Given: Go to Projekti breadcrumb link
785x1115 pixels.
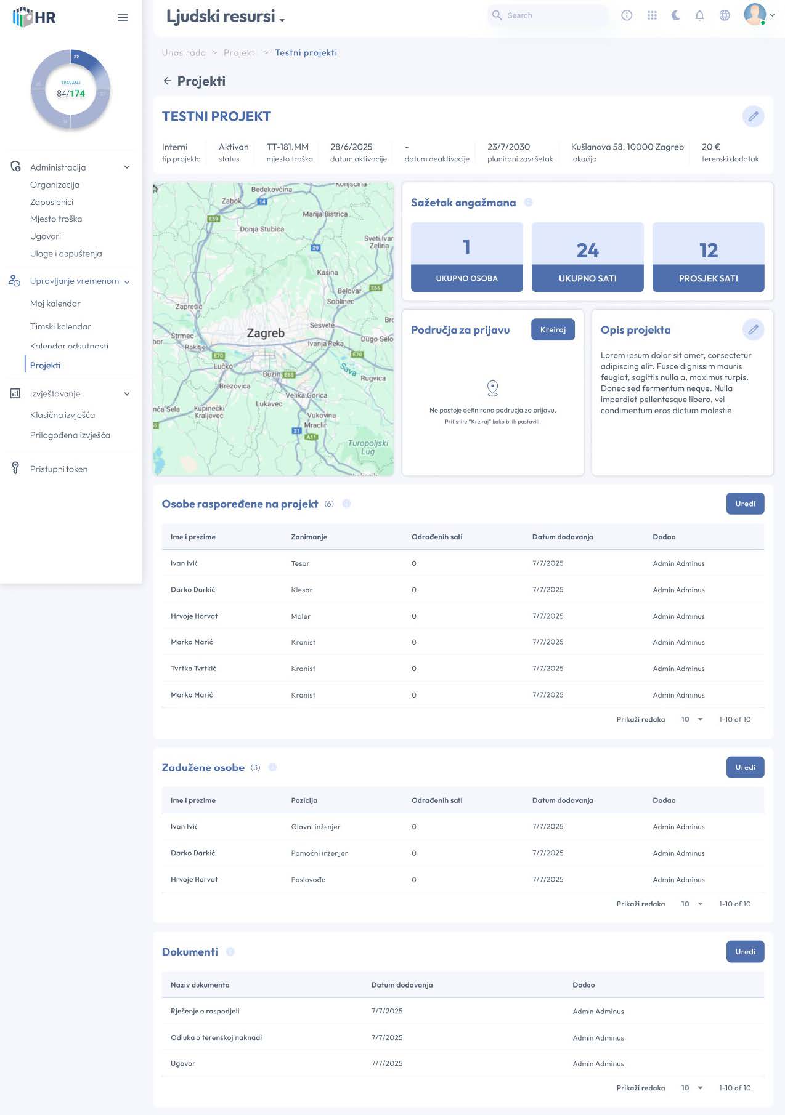Looking at the screenshot, I should 240,53.
